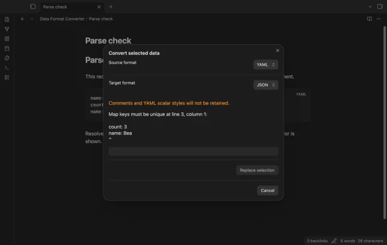Screen dimensions: 387x245
Task: Open Data Format Converter breadcrumb
Action: 62,19
